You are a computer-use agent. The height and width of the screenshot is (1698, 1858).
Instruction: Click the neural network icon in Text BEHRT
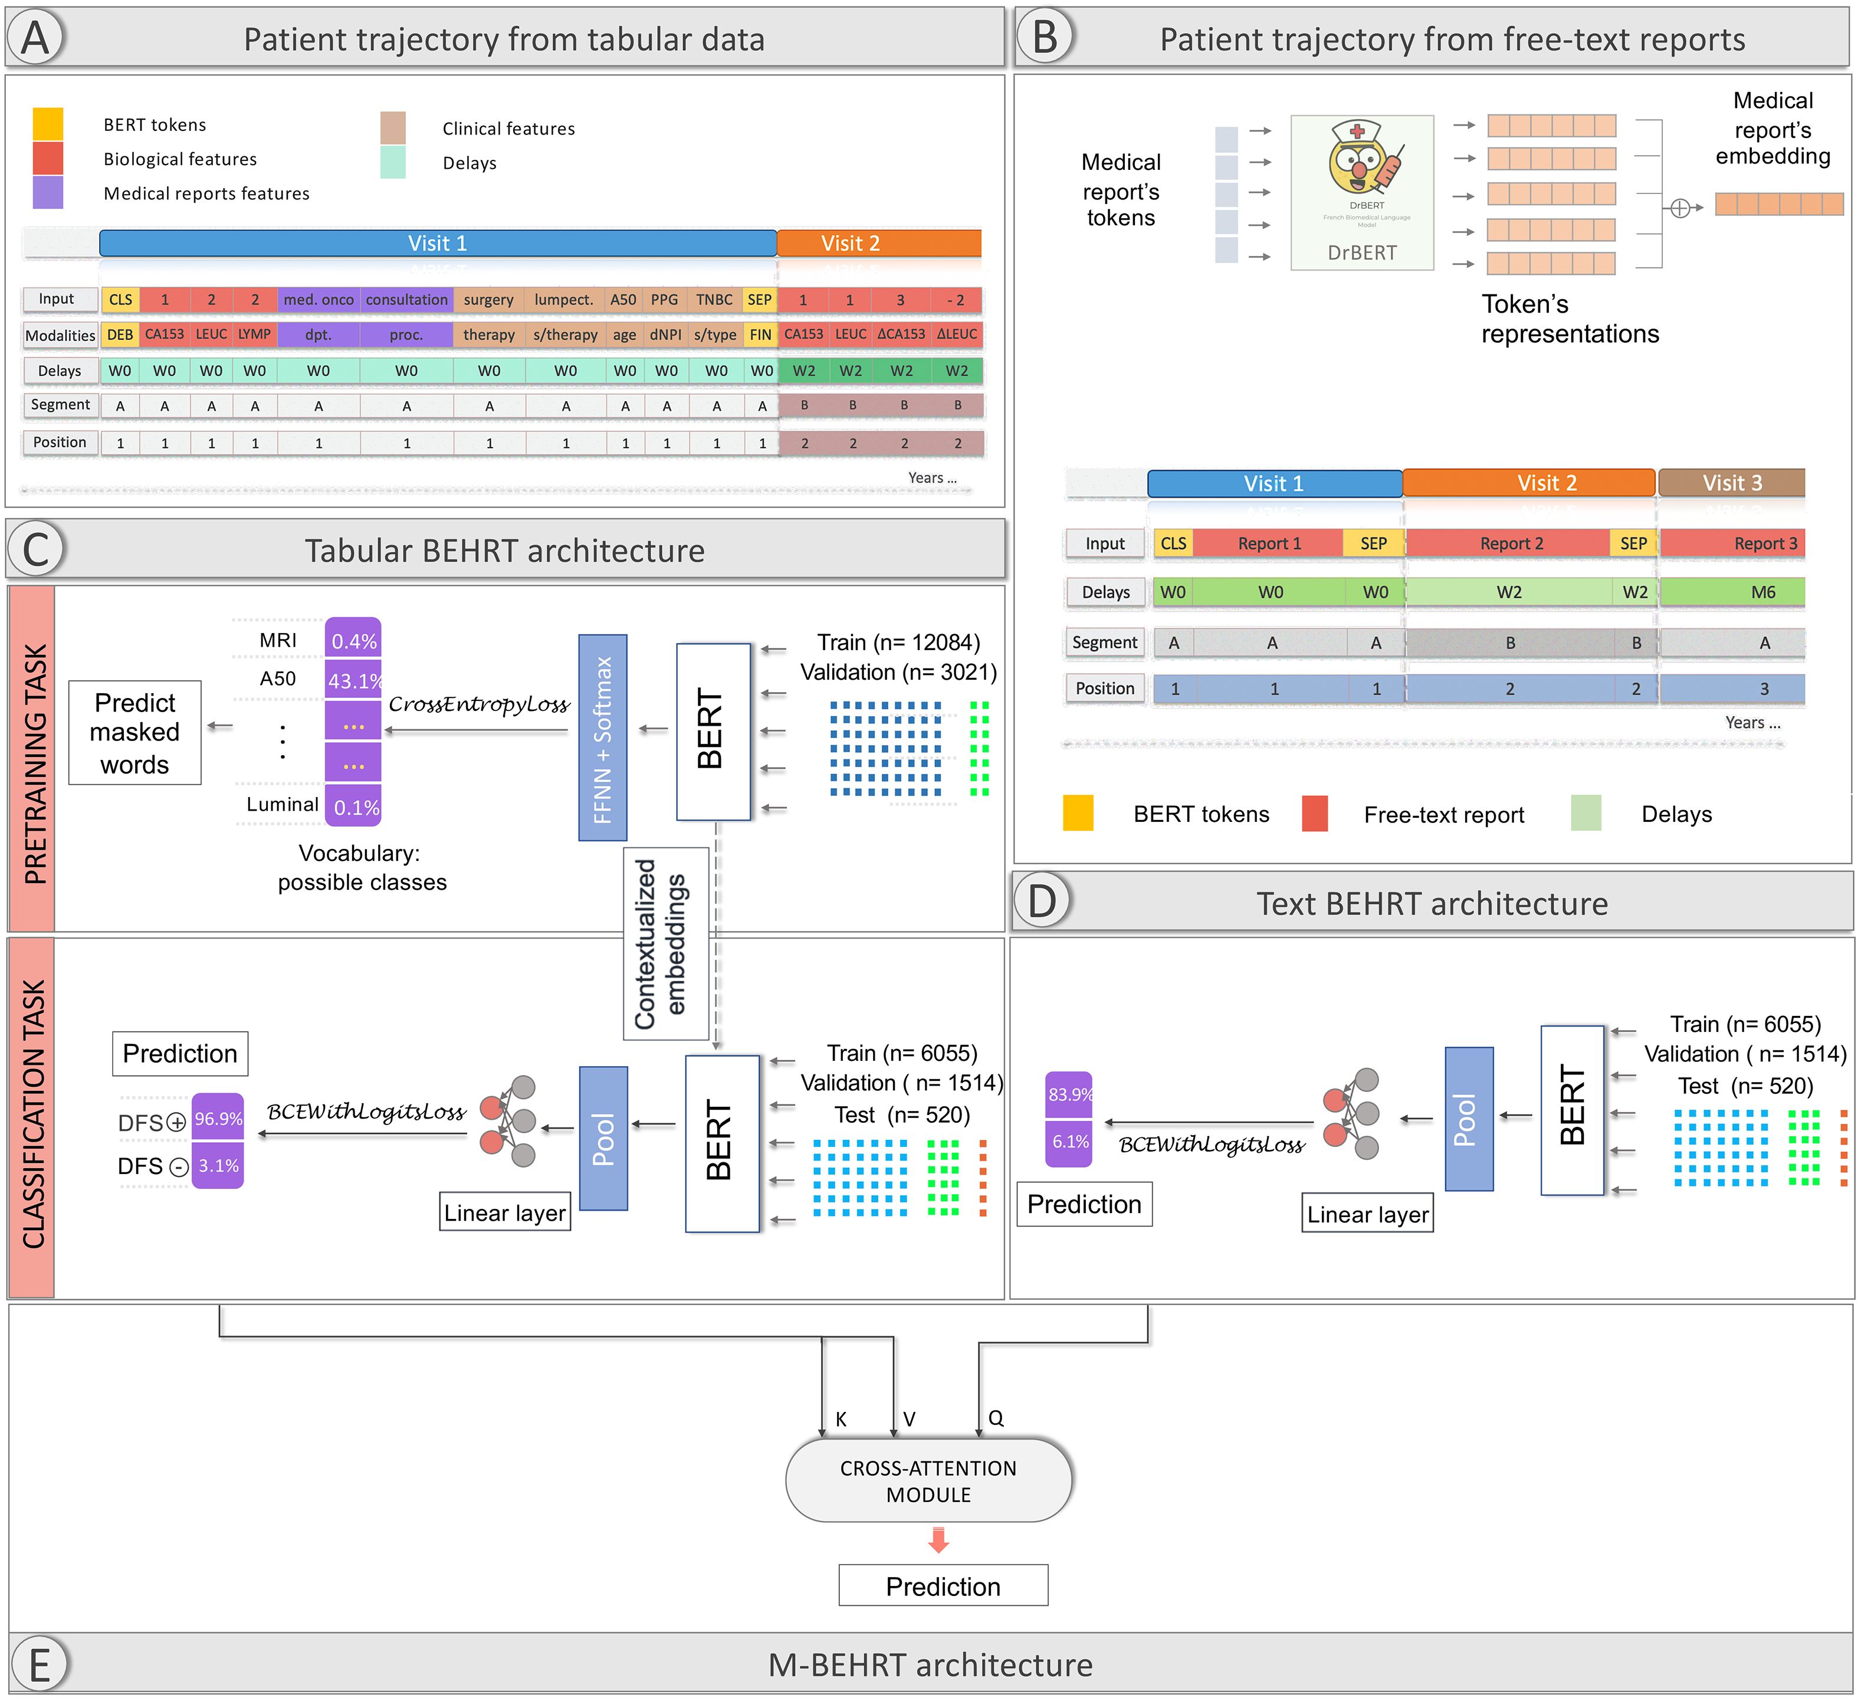(1352, 1113)
